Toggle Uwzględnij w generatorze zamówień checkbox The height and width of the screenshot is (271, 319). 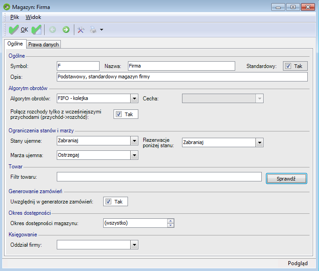[x=108, y=202]
